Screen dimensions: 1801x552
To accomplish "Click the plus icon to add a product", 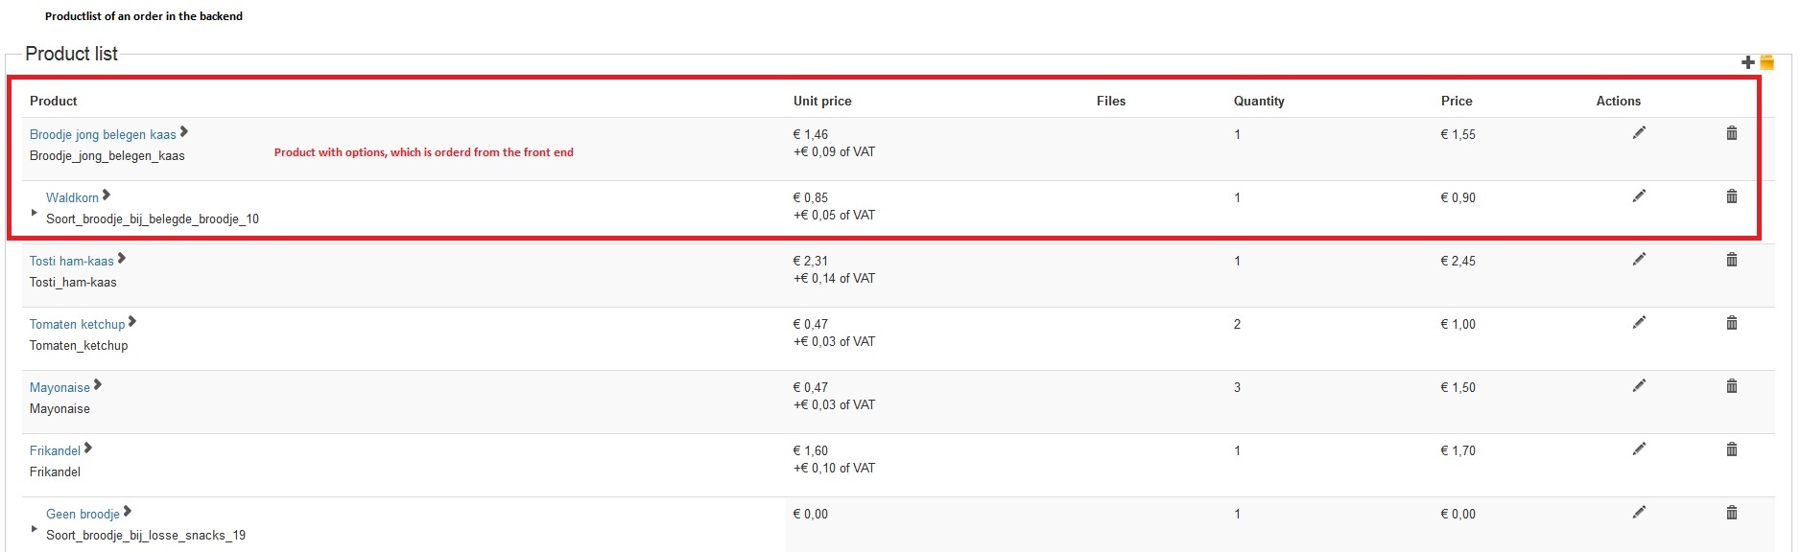I will pyautogui.click(x=1747, y=62).
